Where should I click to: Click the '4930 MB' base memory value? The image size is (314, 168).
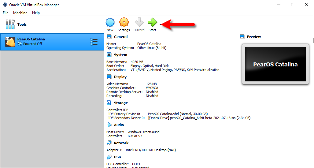coord(137,62)
